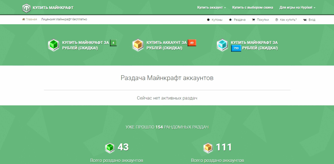
Task: Open the Как купить? menu item
Action: pos(288,20)
